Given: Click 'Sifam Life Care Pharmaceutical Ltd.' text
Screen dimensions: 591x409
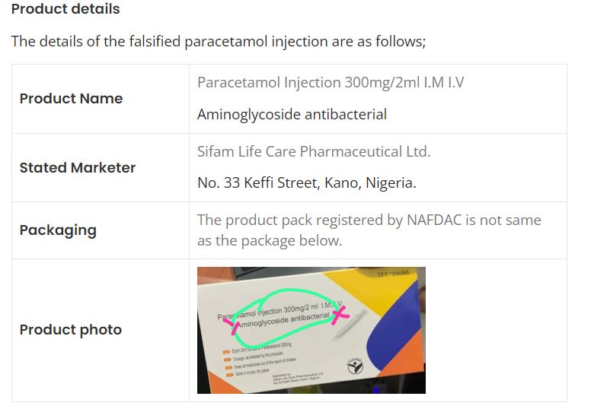Looking at the screenshot, I should tap(314, 151).
